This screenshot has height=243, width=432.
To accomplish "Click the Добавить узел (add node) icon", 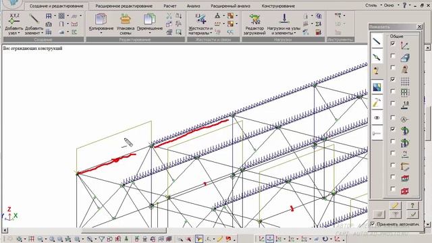I will 13,20.
